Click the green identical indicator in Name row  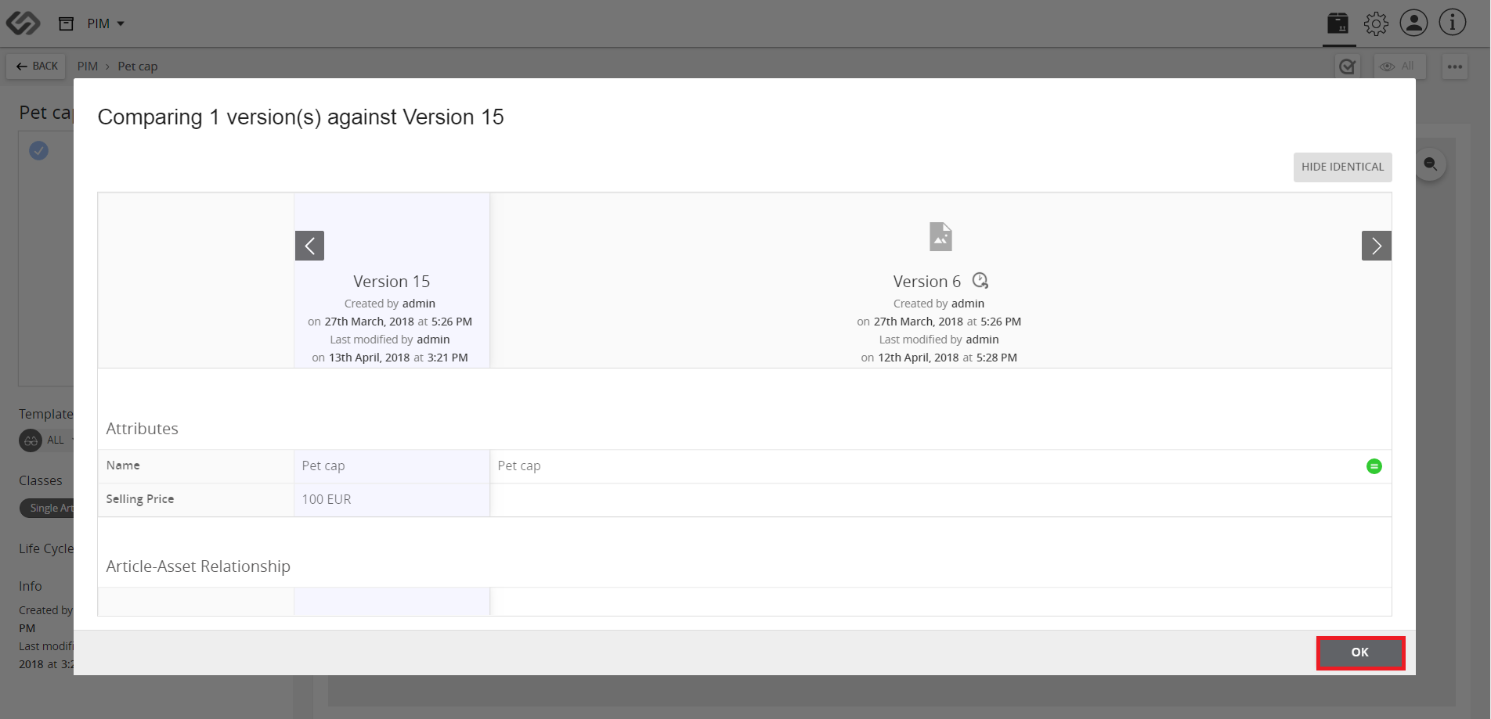tap(1374, 466)
